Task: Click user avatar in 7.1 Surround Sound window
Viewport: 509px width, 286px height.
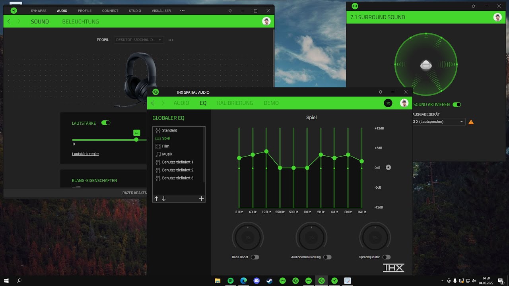Action: coord(497,17)
